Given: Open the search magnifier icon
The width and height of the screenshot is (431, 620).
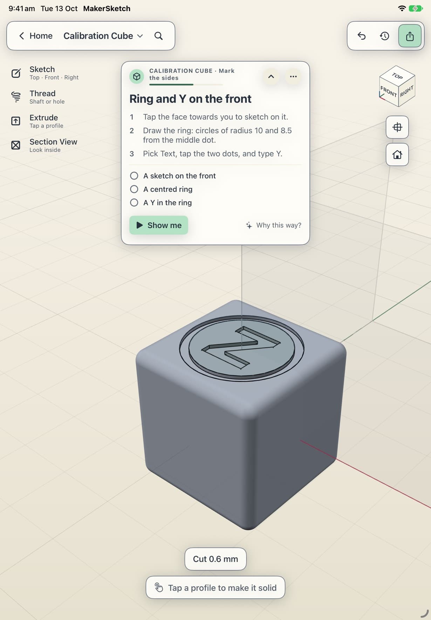Looking at the screenshot, I should (158, 36).
